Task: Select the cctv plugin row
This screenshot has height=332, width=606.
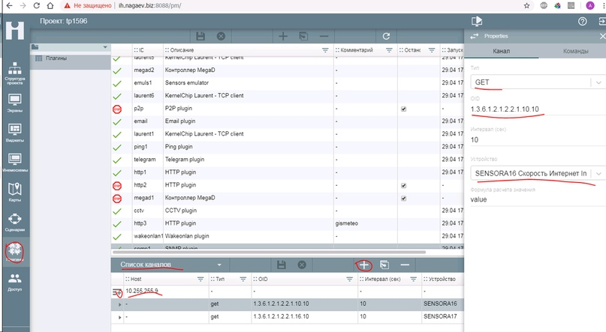Action: pyautogui.click(x=287, y=211)
